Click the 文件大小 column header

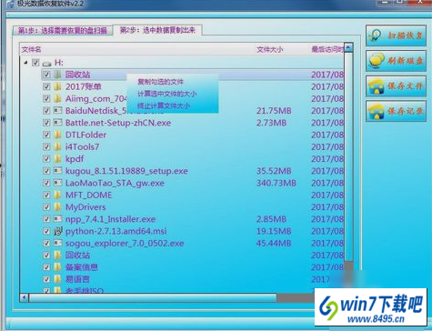(270, 49)
